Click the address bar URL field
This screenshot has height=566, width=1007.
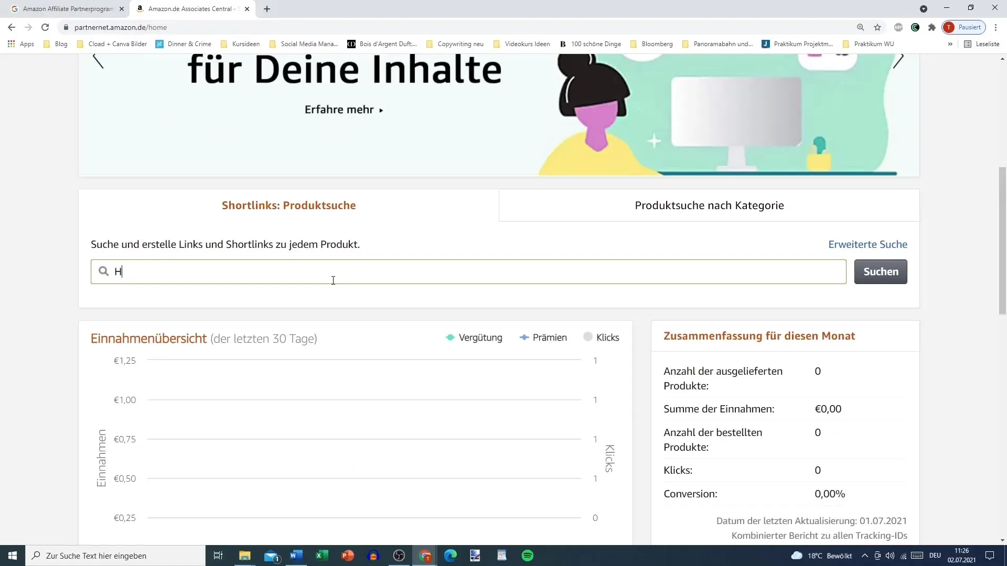tap(456, 27)
